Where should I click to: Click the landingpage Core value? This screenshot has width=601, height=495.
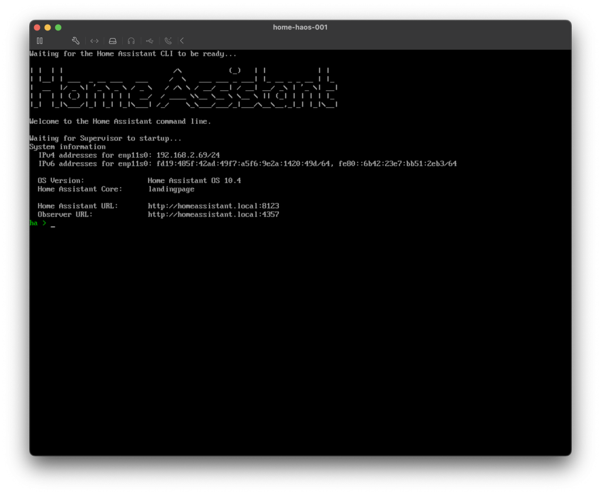tap(171, 189)
